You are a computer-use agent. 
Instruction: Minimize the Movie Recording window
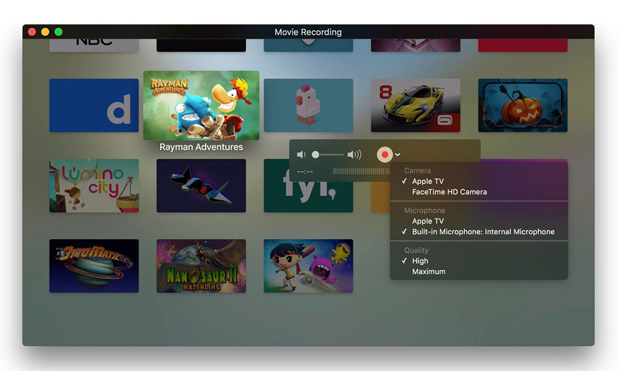coord(45,32)
